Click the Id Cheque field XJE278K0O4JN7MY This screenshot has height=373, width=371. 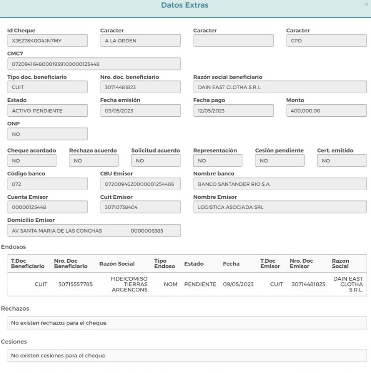click(x=47, y=40)
